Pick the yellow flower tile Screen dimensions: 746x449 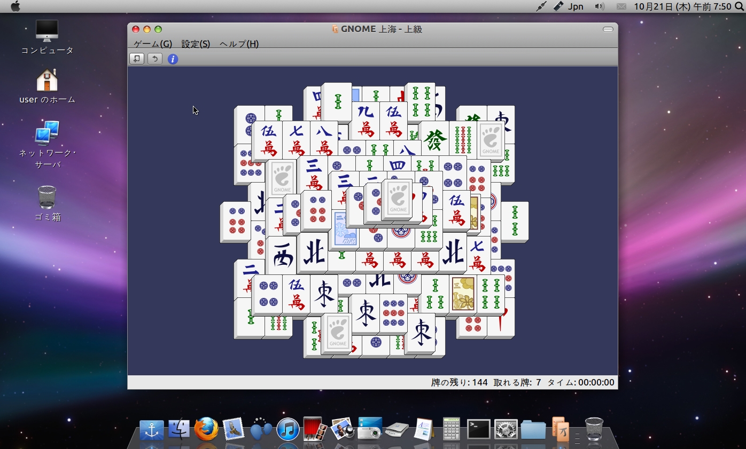point(463,294)
